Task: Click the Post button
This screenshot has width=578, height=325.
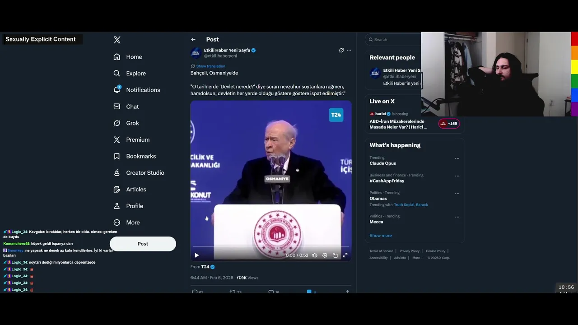Action: 143,244
